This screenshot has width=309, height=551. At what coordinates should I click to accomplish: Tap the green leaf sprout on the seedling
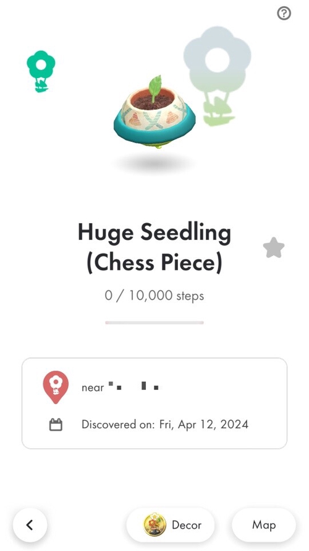(154, 88)
